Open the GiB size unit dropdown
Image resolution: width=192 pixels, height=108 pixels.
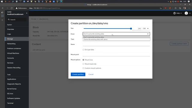coord(146,28)
